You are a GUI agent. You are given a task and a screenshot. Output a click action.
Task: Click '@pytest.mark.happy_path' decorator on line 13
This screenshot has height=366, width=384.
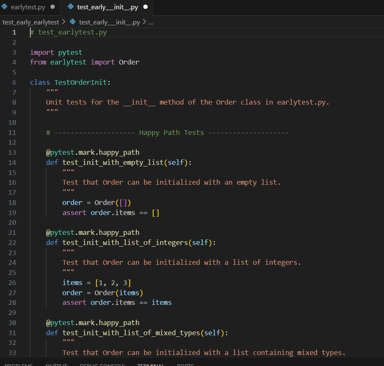tap(93, 153)
